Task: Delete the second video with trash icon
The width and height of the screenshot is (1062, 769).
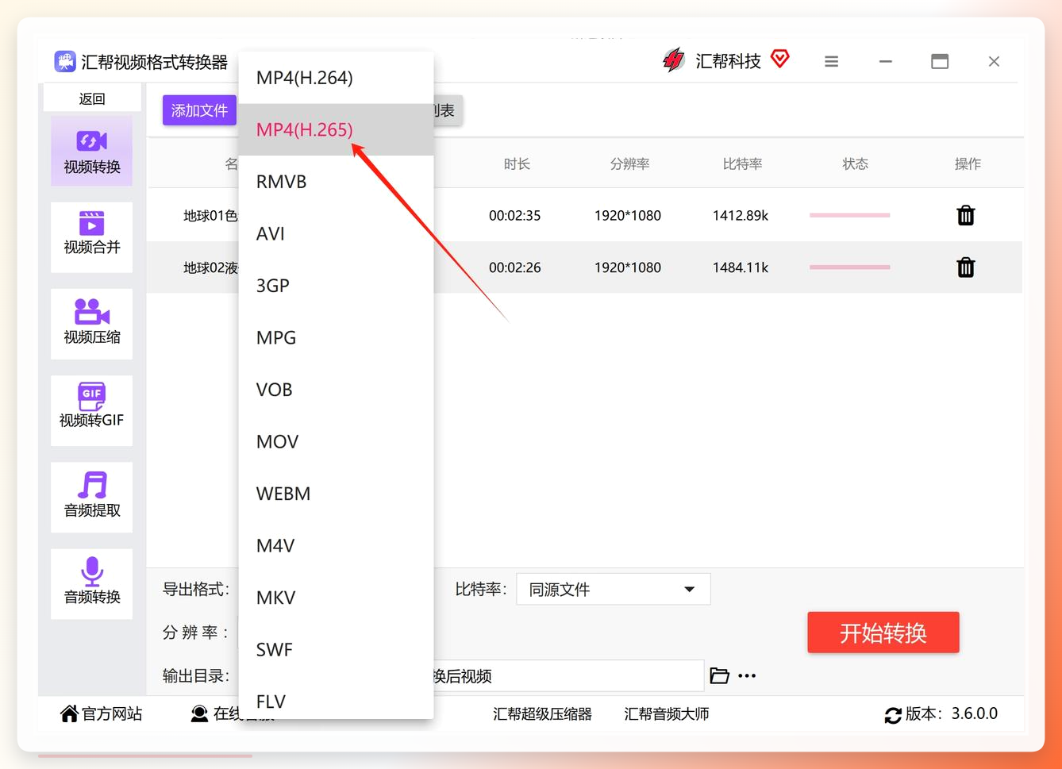Action: coord(965,267)
